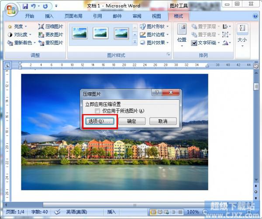This screenshot has height=219, width=262.
Task: Click the Group objects icon
Action: click(226, 34)
